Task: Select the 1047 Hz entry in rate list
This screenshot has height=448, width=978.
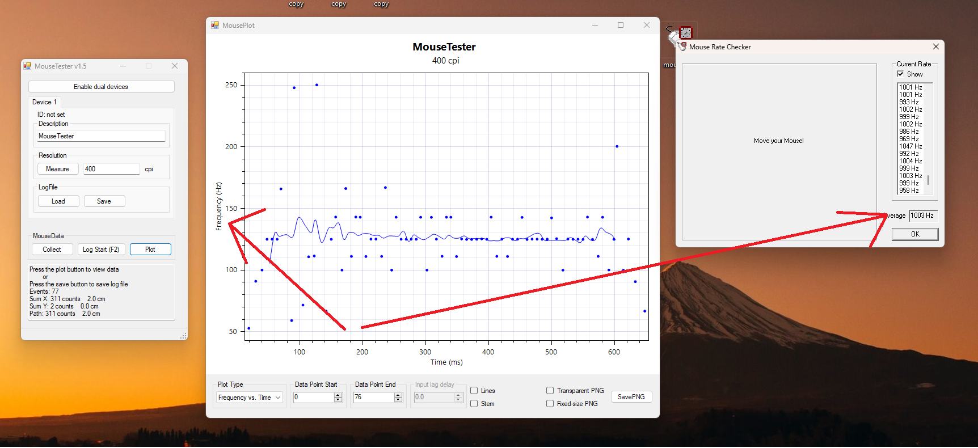Action: 910,146
